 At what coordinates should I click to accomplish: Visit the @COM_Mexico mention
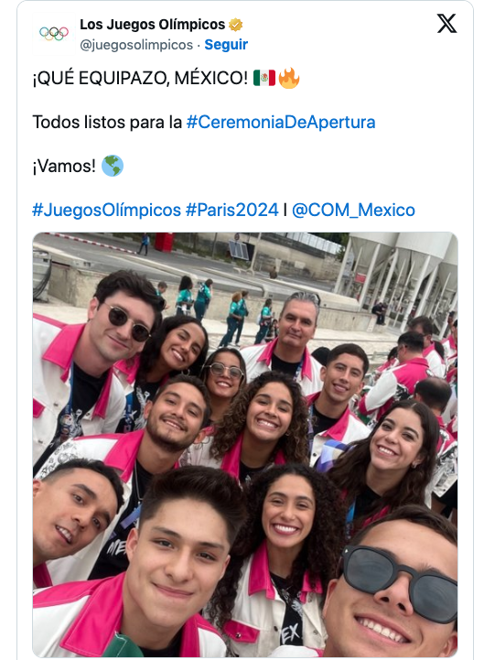coord(353,210)
